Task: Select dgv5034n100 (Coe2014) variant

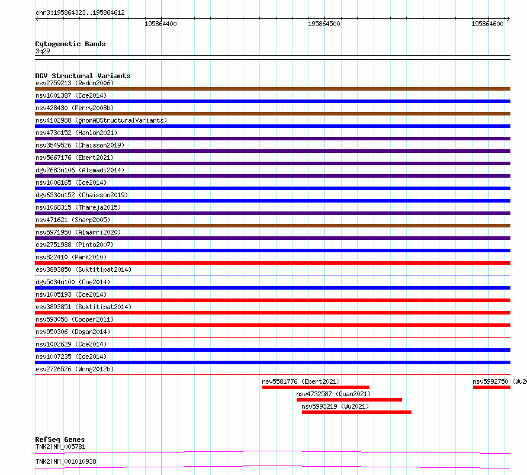Action: [x=73, y=282]
